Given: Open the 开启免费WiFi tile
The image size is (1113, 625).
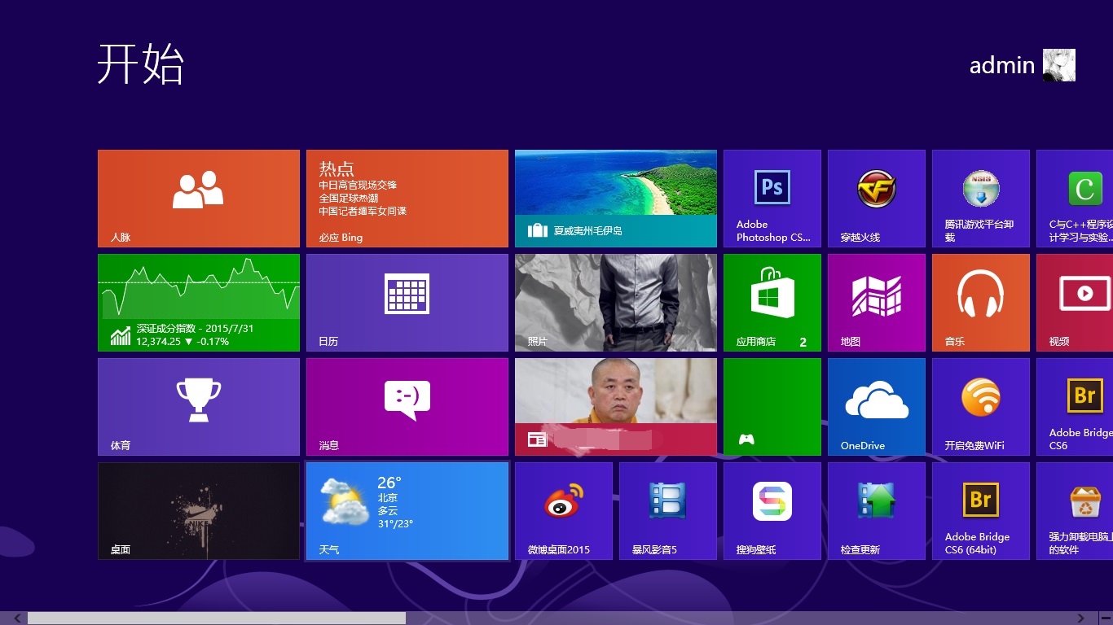Looking at the screenshot, I should click(980, 406).
